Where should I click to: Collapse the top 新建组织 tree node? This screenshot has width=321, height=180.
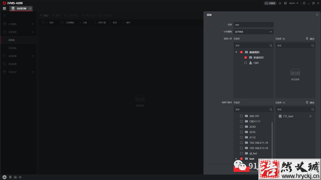click(236, 52)
